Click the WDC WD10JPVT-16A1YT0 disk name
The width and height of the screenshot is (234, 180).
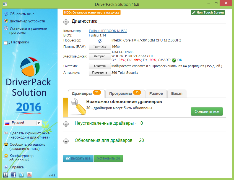click(x=132, y=56)
